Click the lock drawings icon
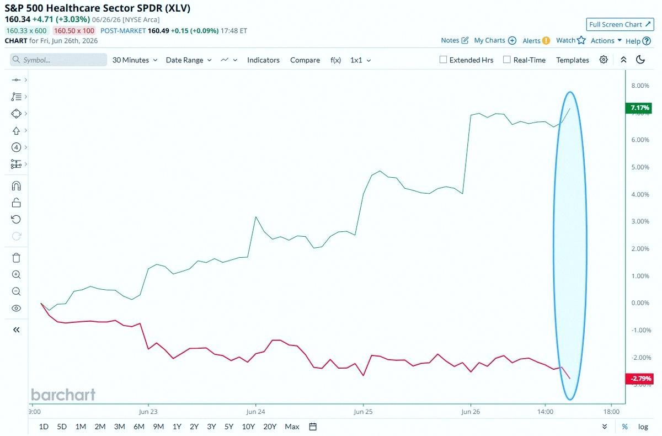The height and width of the screenshot is (436, 662). (16, 203)
